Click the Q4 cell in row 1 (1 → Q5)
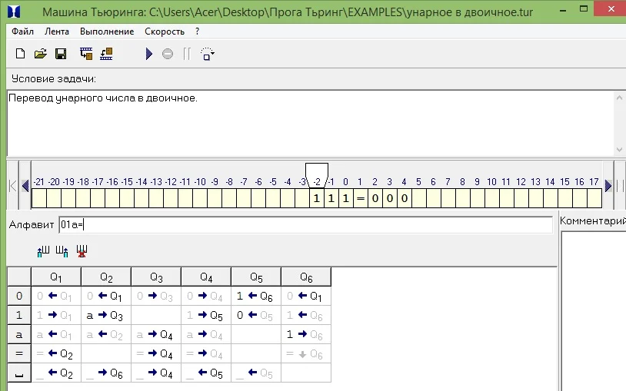The height and width of the screenshot is (391, 626). click(206, 315)
